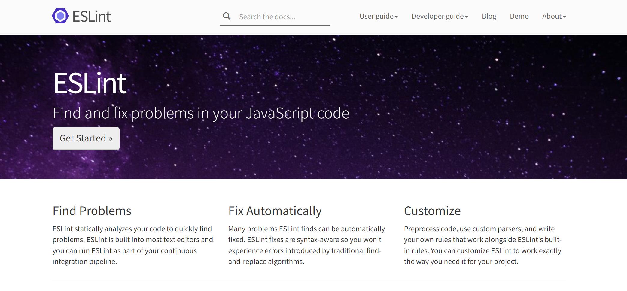Open the Blog page
The height and width of the screenshot is (291, 627).
click(489, 16)
